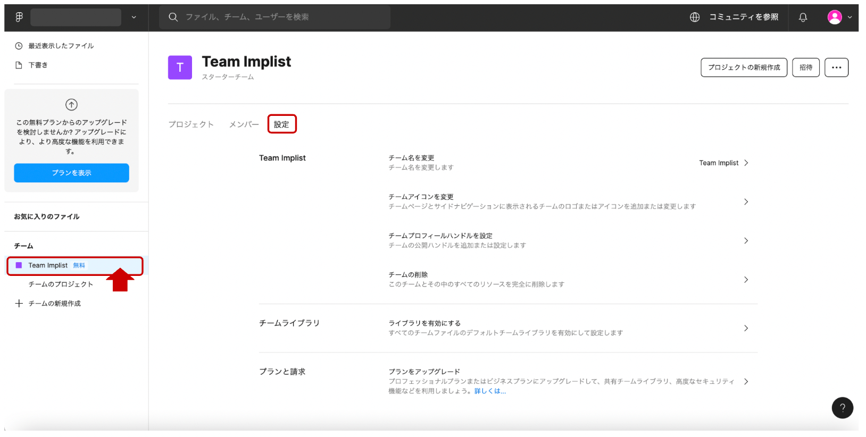
Task: Open the three-dot more options menu
Action: click(836, 68)
